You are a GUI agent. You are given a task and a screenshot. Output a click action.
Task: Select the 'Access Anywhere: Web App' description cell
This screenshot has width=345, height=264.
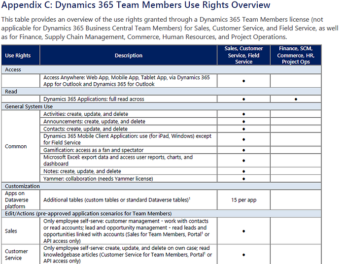(129, 81)
